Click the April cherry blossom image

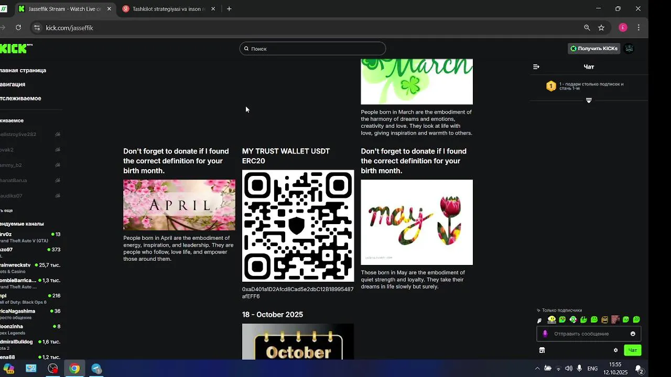[179, 205]
